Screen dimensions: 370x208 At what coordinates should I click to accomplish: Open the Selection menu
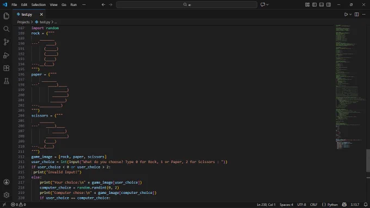tap(39, 4)
